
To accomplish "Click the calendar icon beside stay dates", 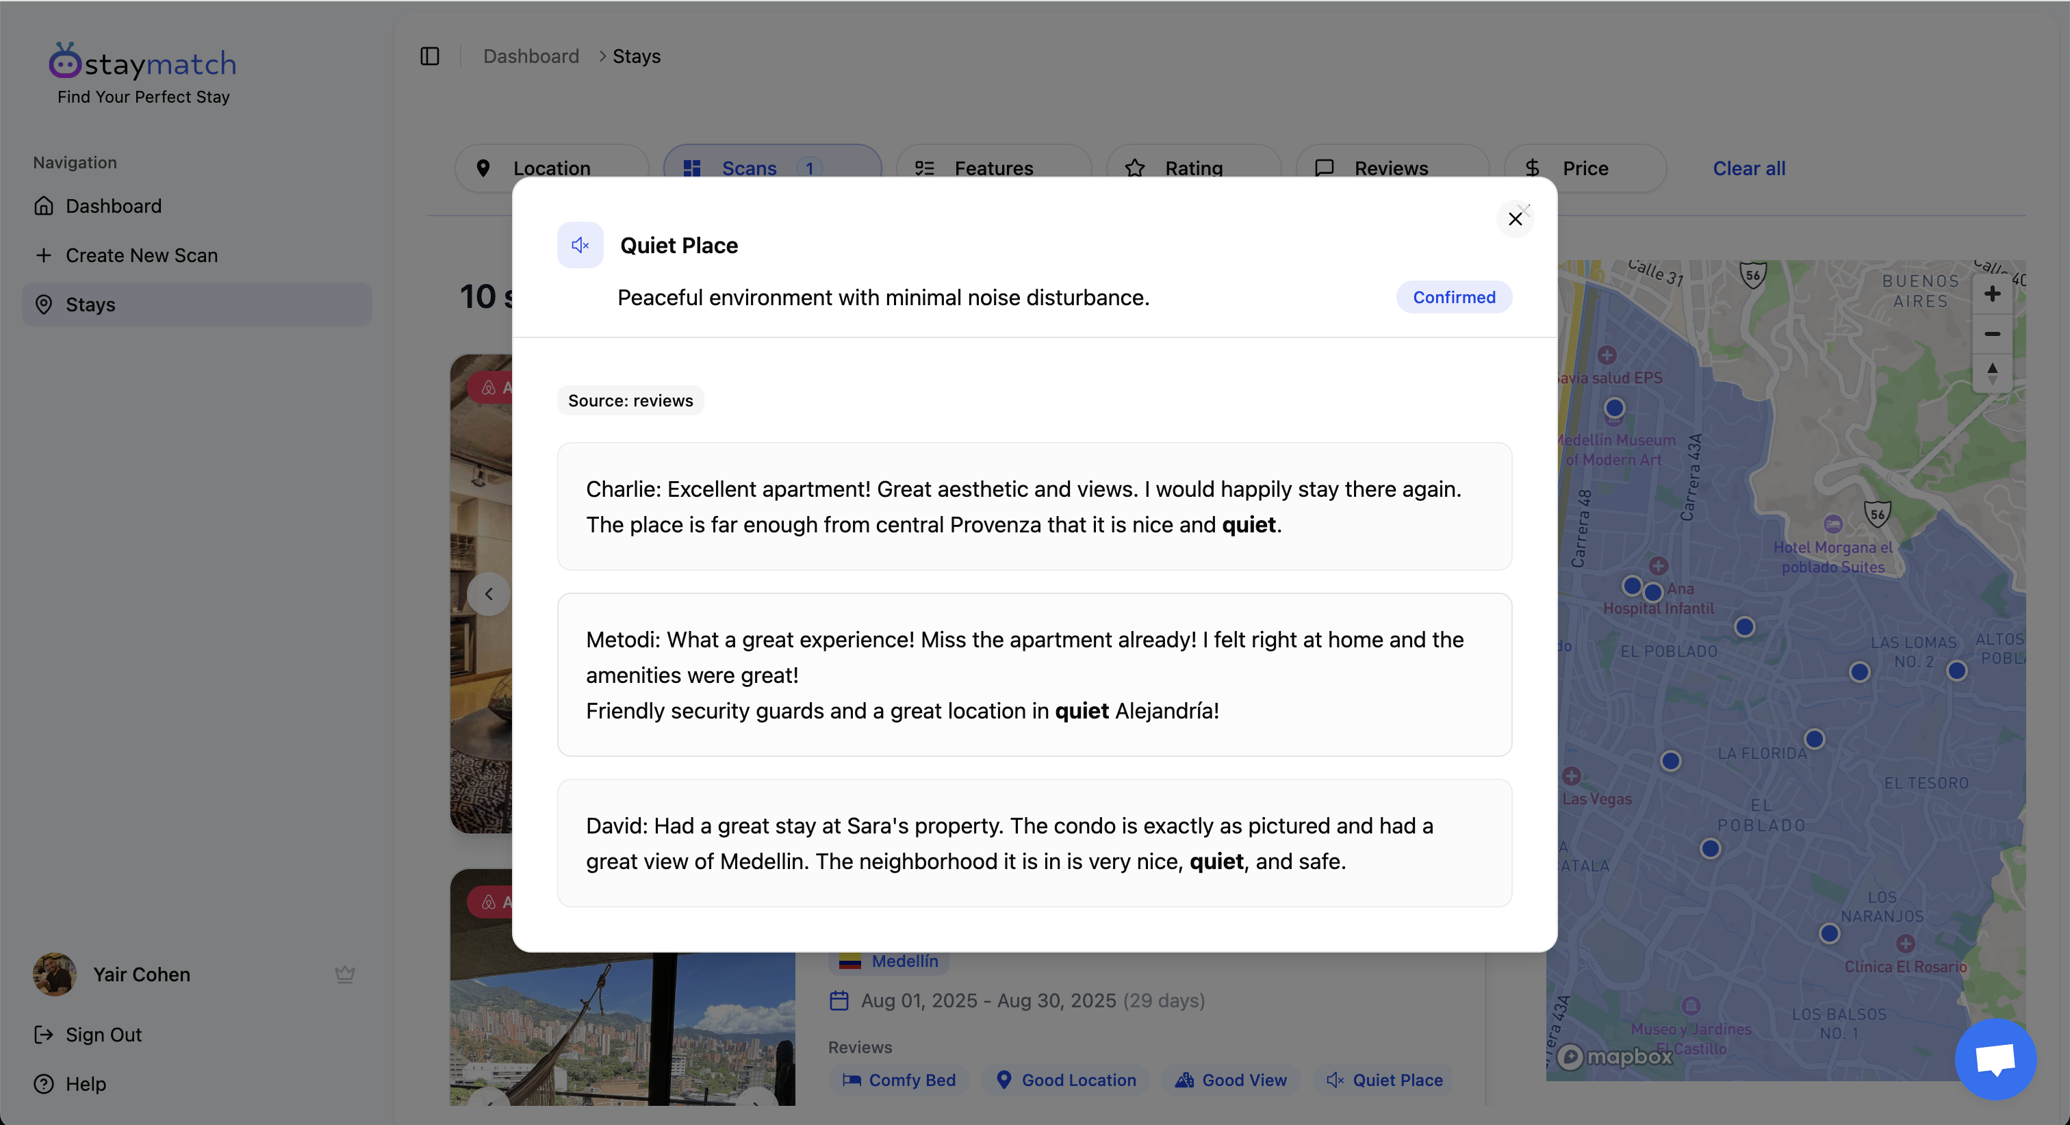I will tap(839, 1000).
